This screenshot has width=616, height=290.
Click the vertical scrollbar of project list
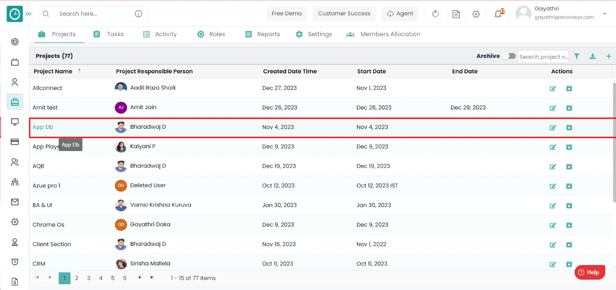pos(614,142)
